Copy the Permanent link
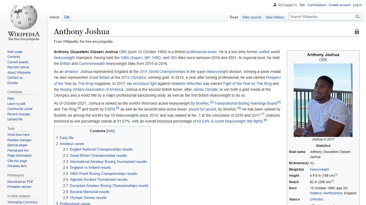The image size is (366, 205). pos(18,151)
